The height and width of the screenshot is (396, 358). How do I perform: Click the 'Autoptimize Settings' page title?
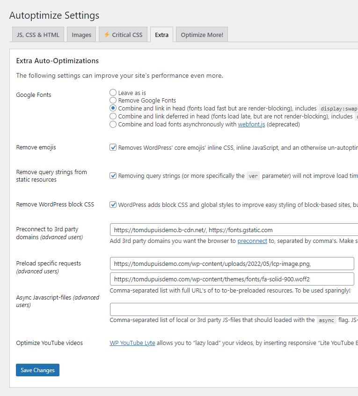[x=54, y=15]
